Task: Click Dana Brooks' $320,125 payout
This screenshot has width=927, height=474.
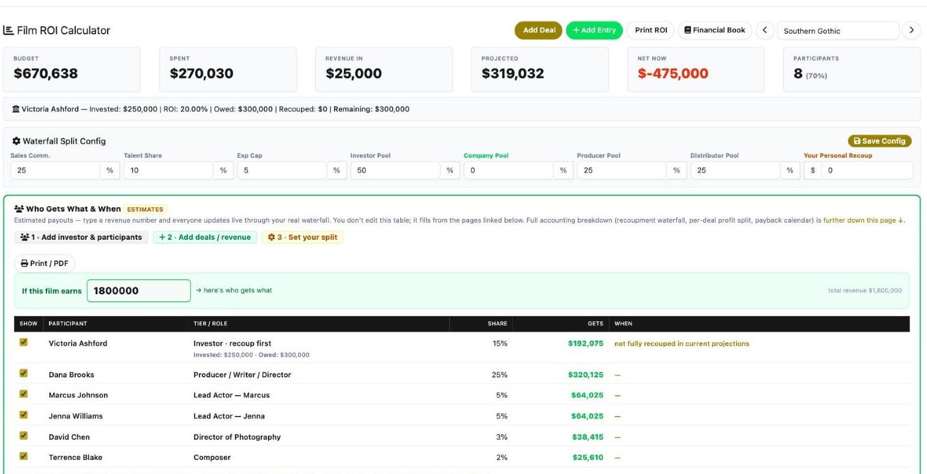Action: tap(586, 374)
